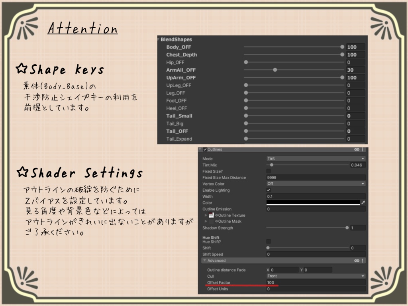Click the ArmAll_OFF slider handle
The width and height of the screenshot is (408, 306).
275,70
